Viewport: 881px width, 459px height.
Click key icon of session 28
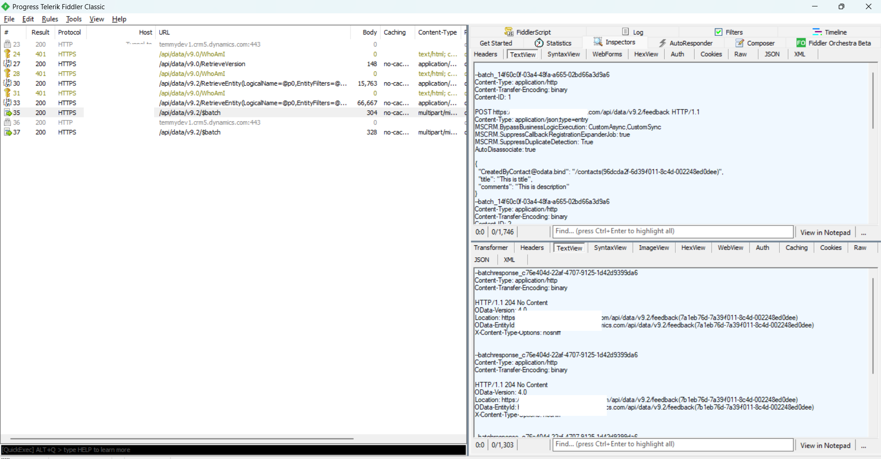(7, 74)
